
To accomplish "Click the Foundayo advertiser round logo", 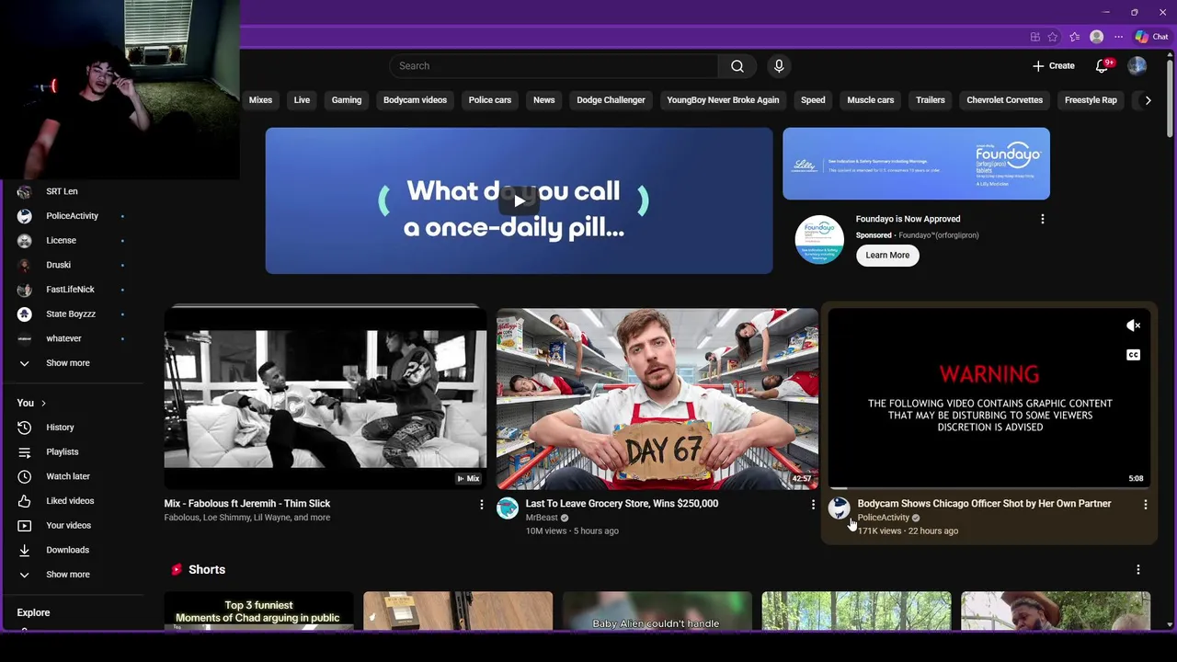I will [x=819, y=240].
